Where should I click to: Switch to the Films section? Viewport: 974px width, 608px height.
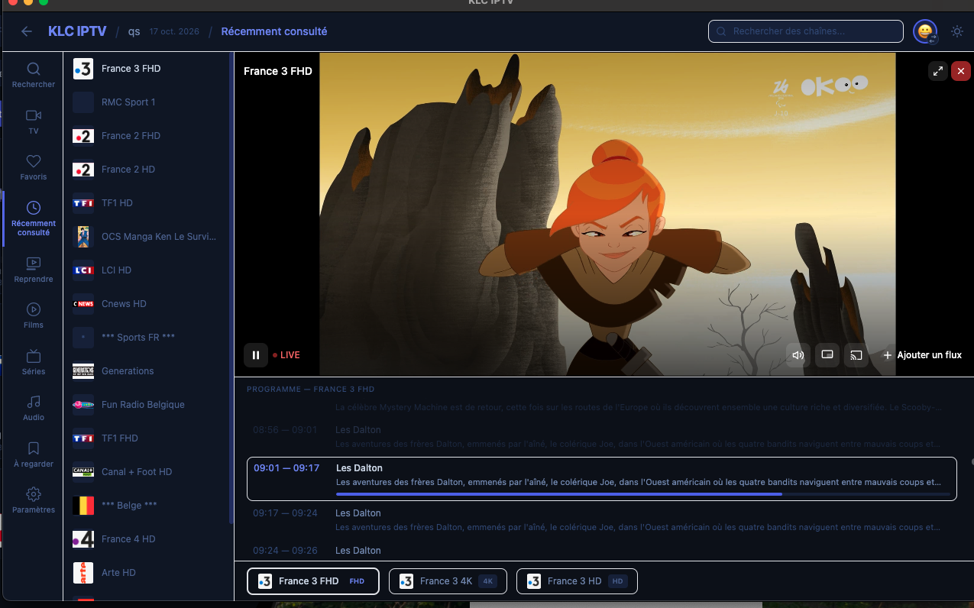(34, 315)
